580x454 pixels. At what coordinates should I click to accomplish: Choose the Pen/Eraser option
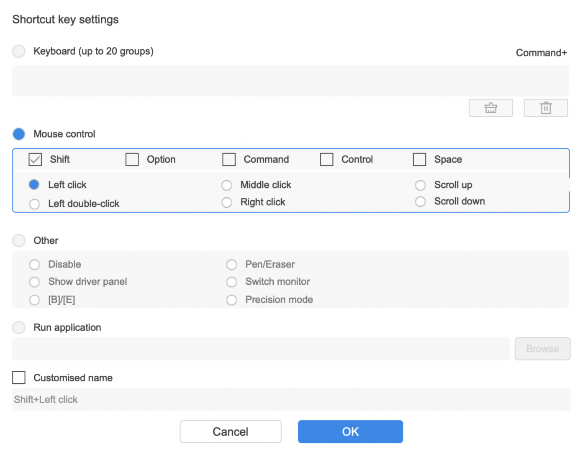click(x=232, y=265)
